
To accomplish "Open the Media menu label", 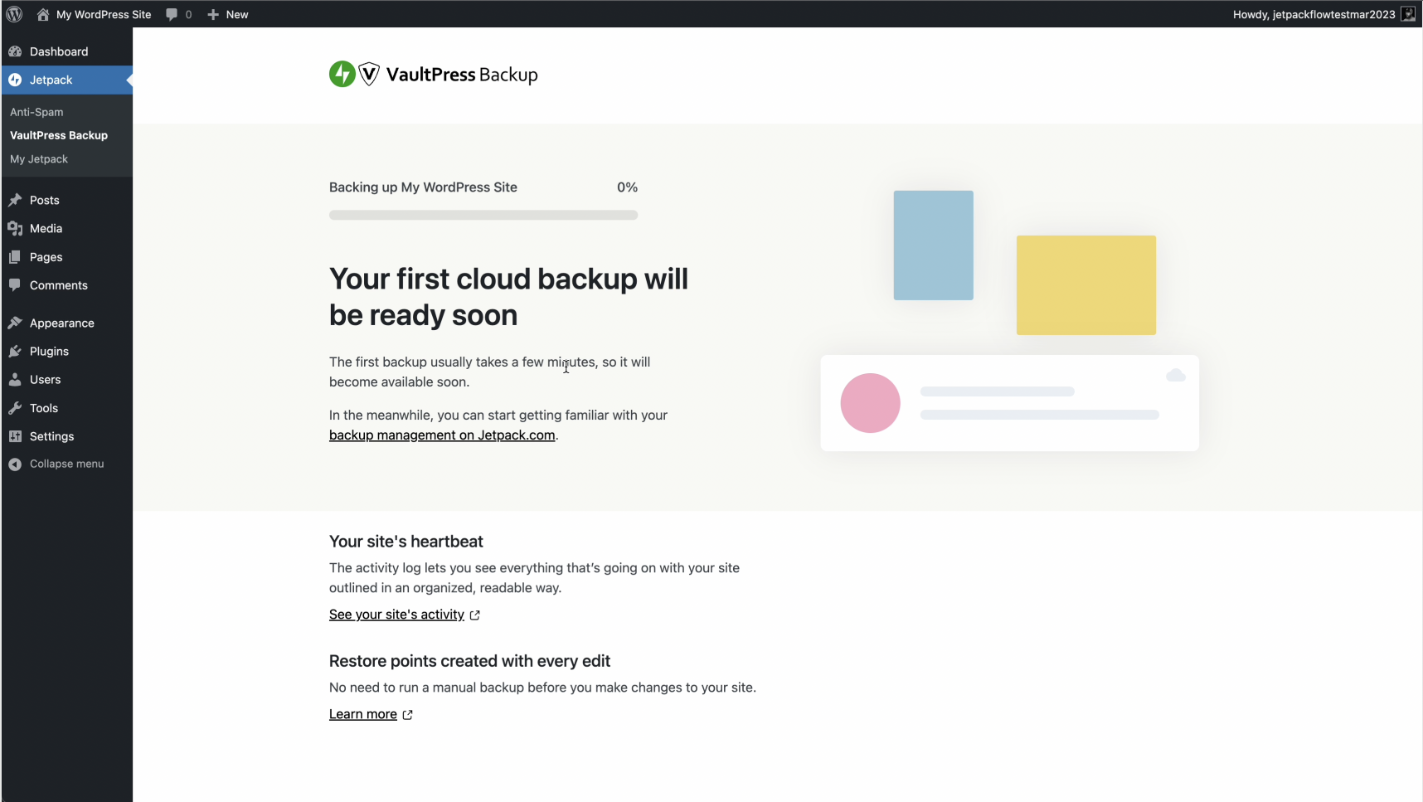I will tap(46, 228).
